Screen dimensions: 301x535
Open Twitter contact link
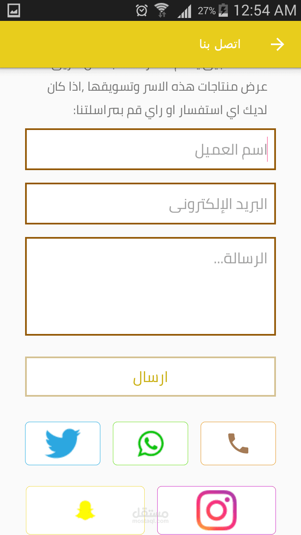coord(63,443)
